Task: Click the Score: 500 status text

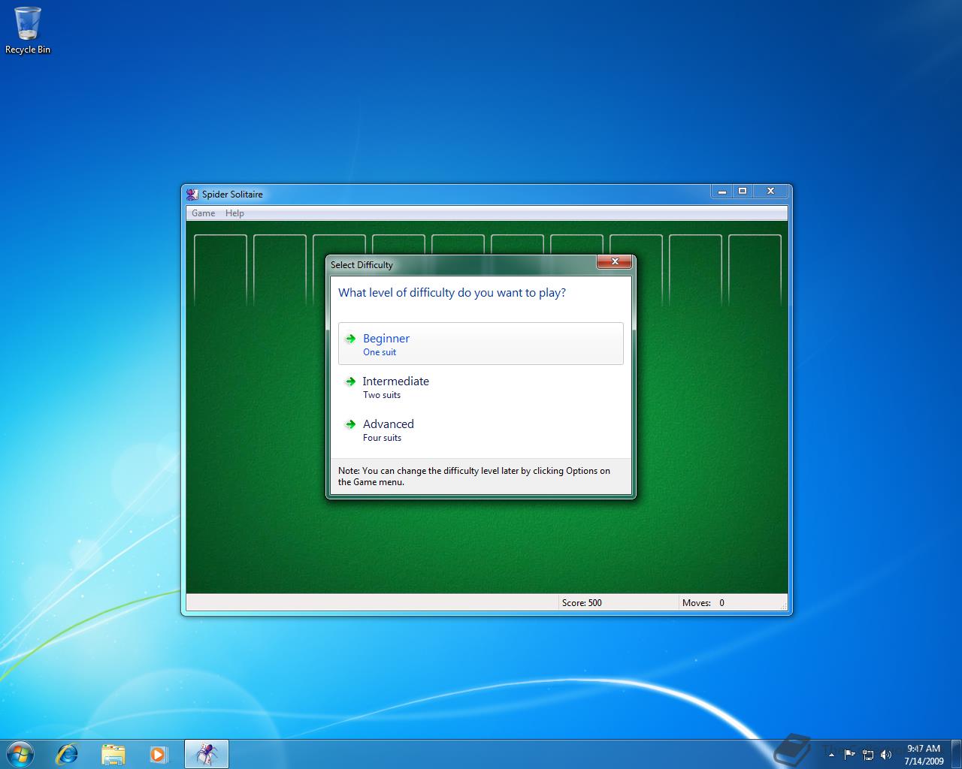Action: pos(582,603)
